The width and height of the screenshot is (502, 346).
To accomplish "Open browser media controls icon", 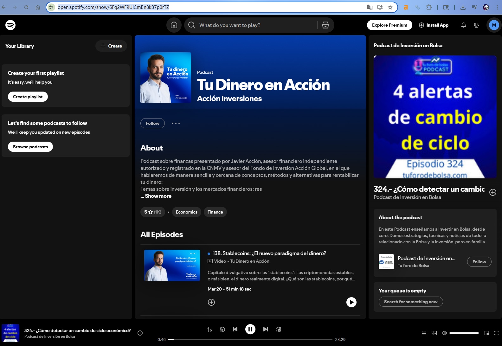I will coord(474,7).
